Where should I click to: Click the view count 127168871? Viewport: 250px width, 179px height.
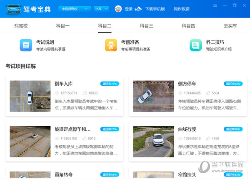coord(69,93)
